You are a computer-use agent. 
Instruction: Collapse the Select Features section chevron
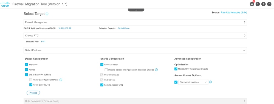tap(244, 50)
